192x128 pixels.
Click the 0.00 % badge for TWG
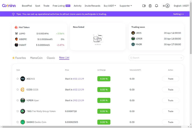coord(104,111)
